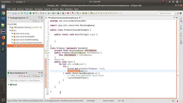Open the Stop button dropdown arrow
Image resolution: width=183 pixels, height=103 pixels.
[70, 13]
